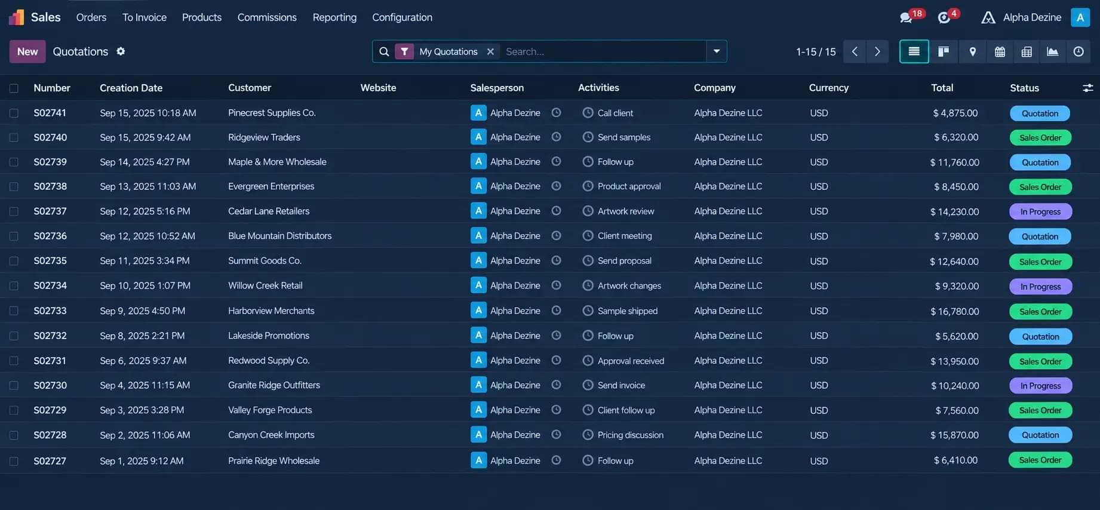This screenshot has width=1100, height=510.
Task: Tick the checkbox for S02732
Action: coord(14,336)
